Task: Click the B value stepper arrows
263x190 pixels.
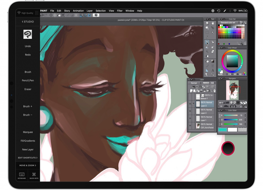Action: pos(245,124)
